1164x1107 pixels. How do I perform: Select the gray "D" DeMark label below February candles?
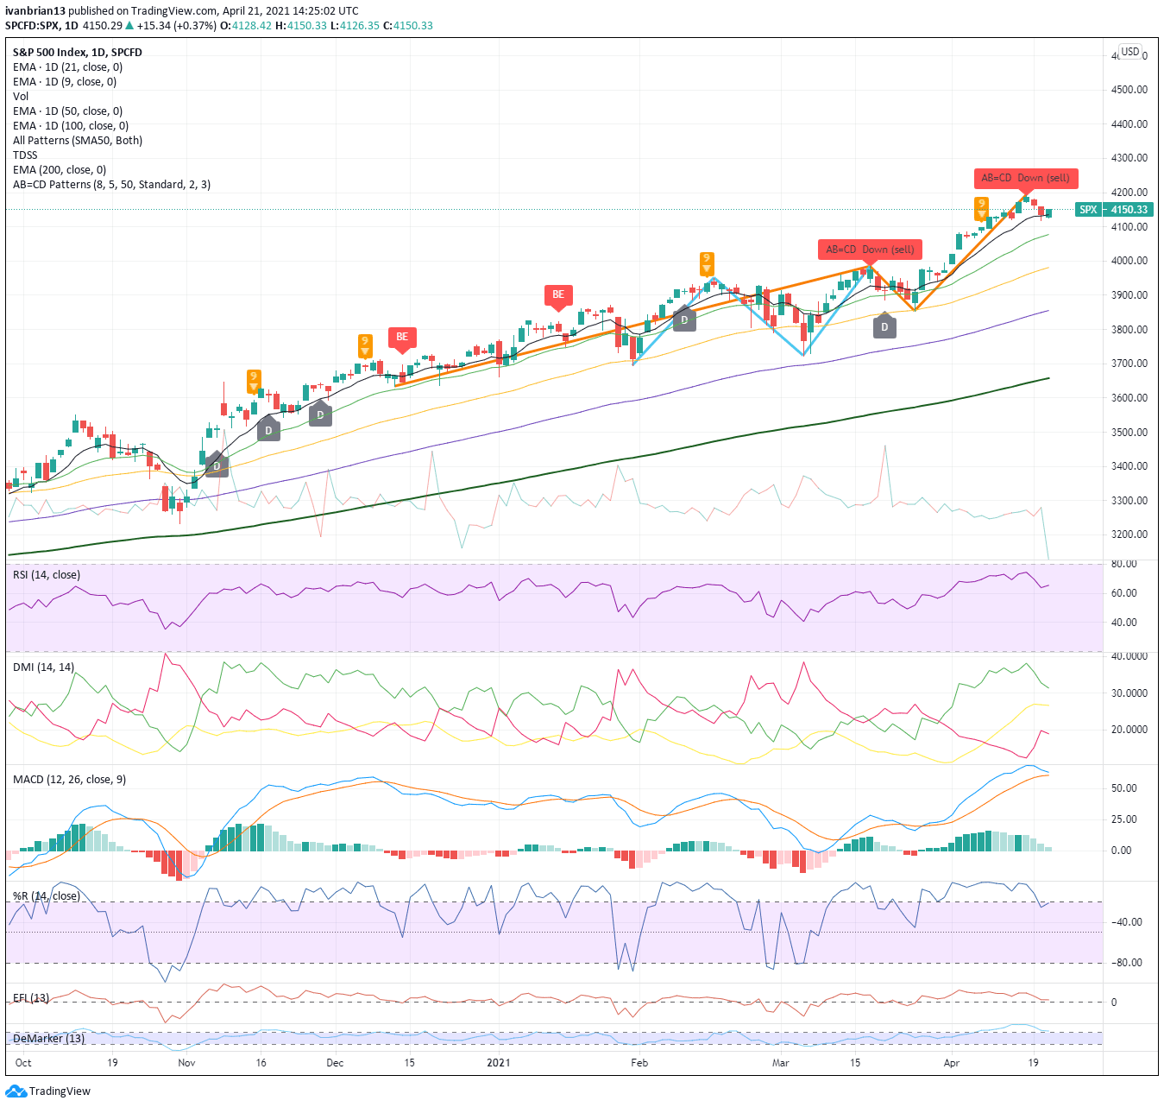[x=684, y=319]
